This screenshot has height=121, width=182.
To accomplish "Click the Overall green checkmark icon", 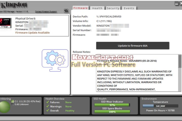I will coord(48,110).
